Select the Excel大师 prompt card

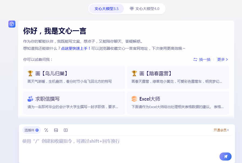(178, 103)
